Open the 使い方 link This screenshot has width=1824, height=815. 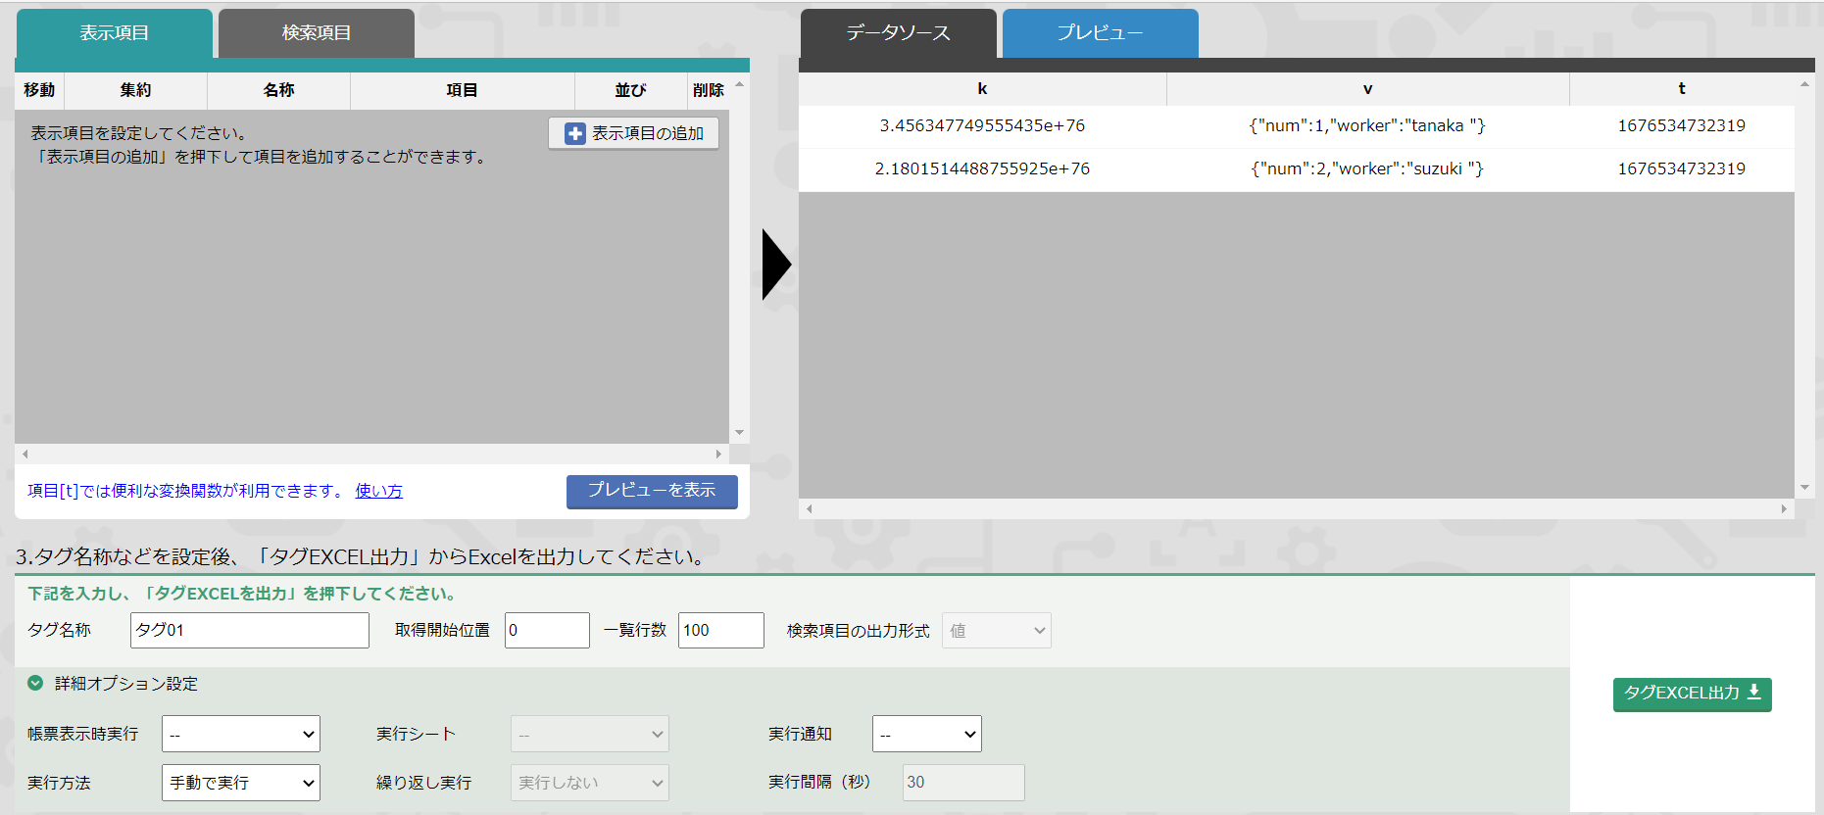pyautogui.click(x=378, y=491)
